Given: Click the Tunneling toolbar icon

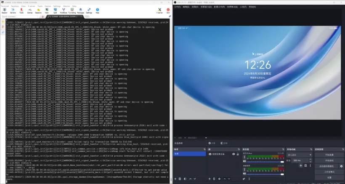Looking at the screenshot, I should [72, 10].
